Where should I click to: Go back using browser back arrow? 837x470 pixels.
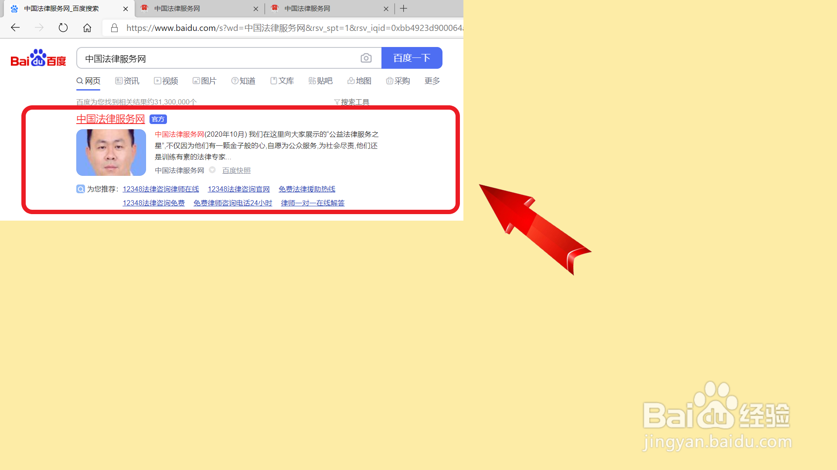15,28
